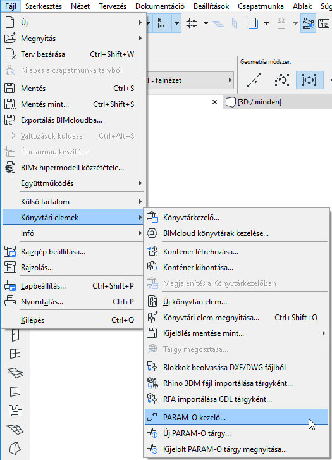Click the Konténer kibontása icon
This screenshot has height=460, width=332.
pos(152,267)
